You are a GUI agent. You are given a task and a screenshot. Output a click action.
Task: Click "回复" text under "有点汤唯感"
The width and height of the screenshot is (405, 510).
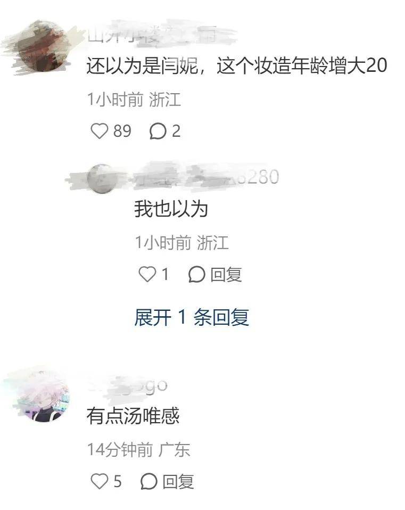coord(178,481)
